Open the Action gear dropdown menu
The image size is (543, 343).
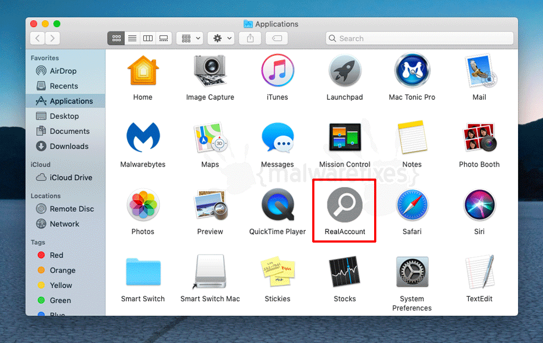click(222, 38)
